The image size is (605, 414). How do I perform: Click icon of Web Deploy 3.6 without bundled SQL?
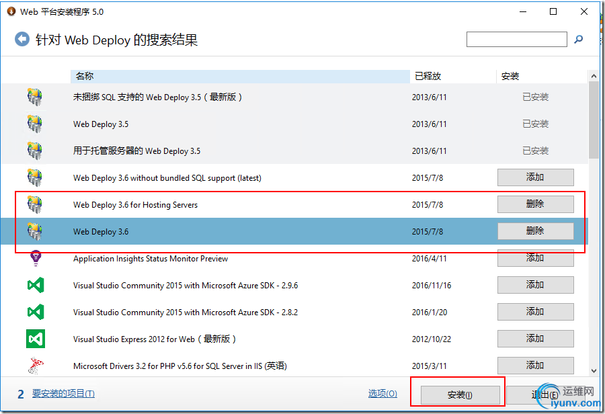click(35, 178)
